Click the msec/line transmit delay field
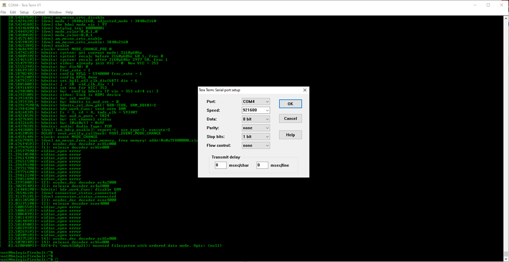Image resolution: width=509 pixels, height=262 pixels. pos(262,165)
